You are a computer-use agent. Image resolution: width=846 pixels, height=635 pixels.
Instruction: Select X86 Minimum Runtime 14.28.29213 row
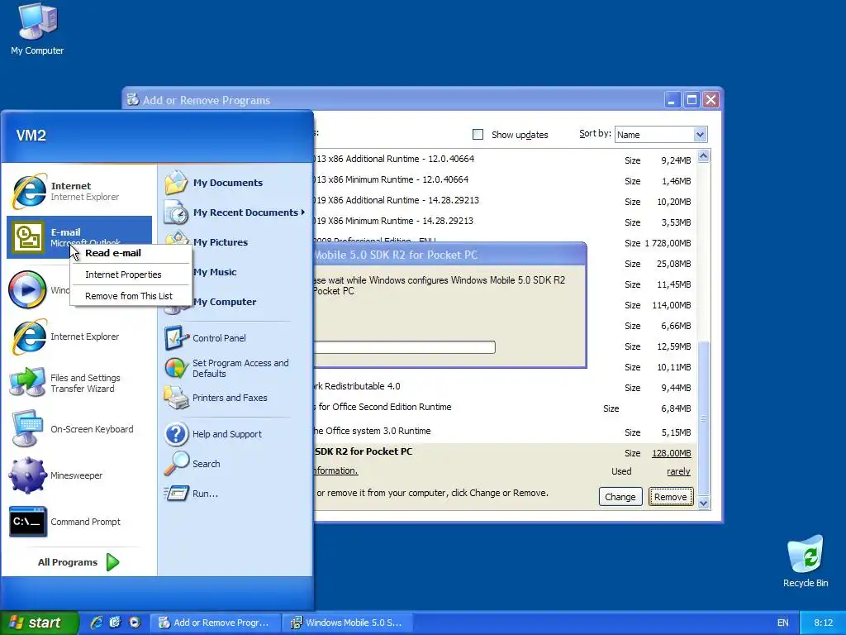(505, 221)
